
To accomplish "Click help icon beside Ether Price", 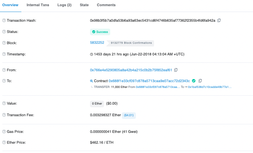I will tap(4, 143).
